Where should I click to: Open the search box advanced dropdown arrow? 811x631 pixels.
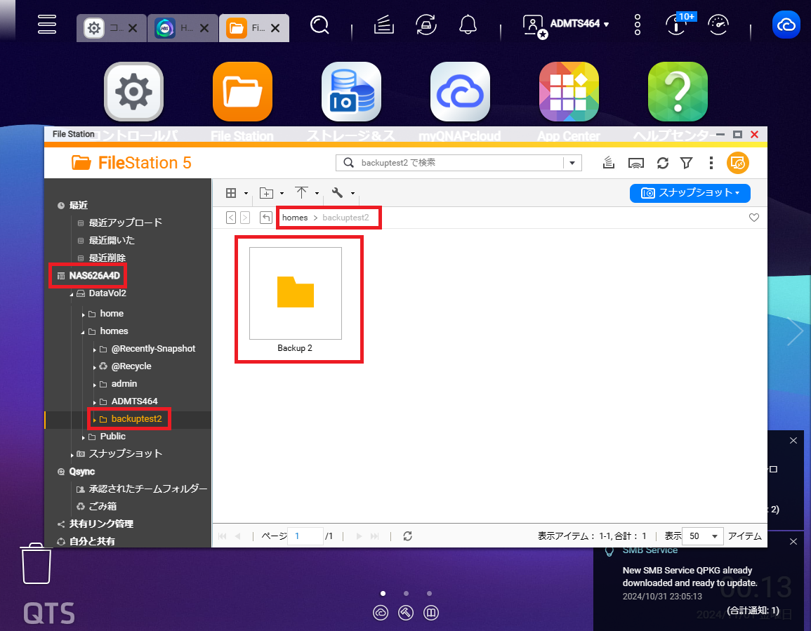click(572, 163)
